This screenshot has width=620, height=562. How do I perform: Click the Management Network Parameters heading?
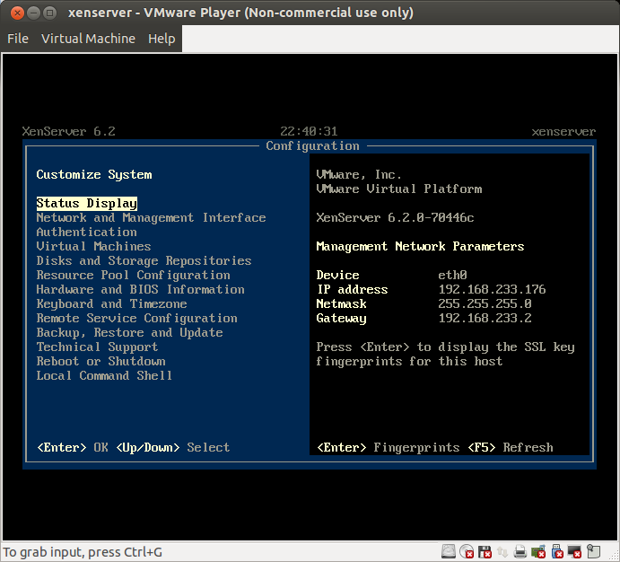(x=420, y=246)
